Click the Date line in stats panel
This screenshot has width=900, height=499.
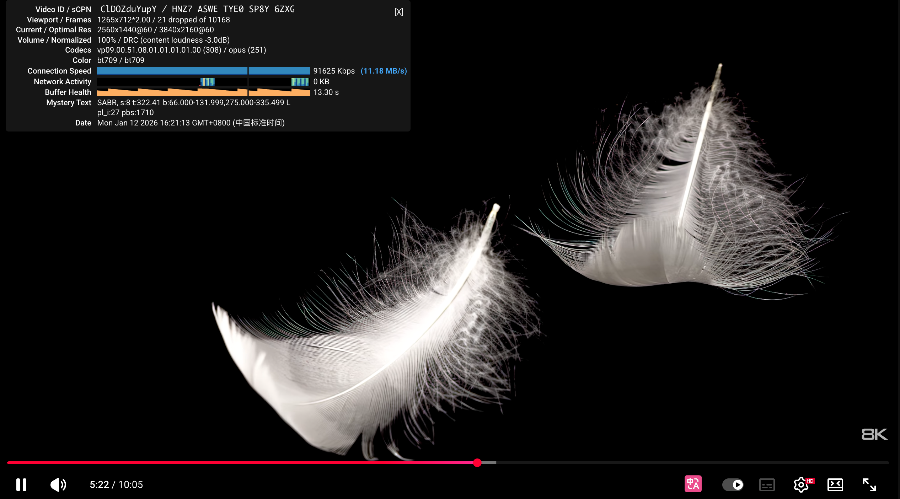pyautogui.click(x=191, y=123)
